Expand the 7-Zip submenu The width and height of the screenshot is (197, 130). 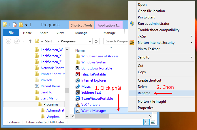coord(162,36)
